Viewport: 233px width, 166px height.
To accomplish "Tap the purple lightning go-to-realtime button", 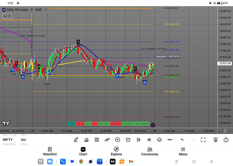I will [x=153, y=125].
